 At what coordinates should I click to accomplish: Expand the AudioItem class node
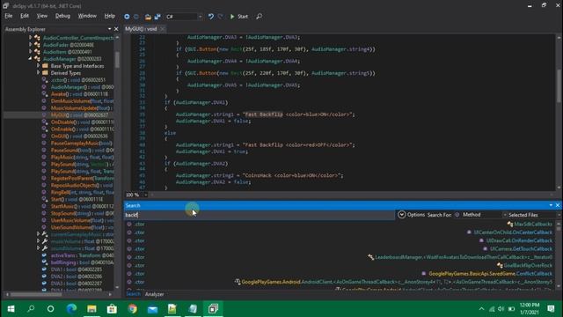[31, 52]
